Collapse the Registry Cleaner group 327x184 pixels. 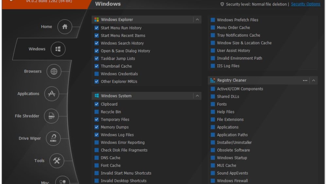[x=314, y=80]
